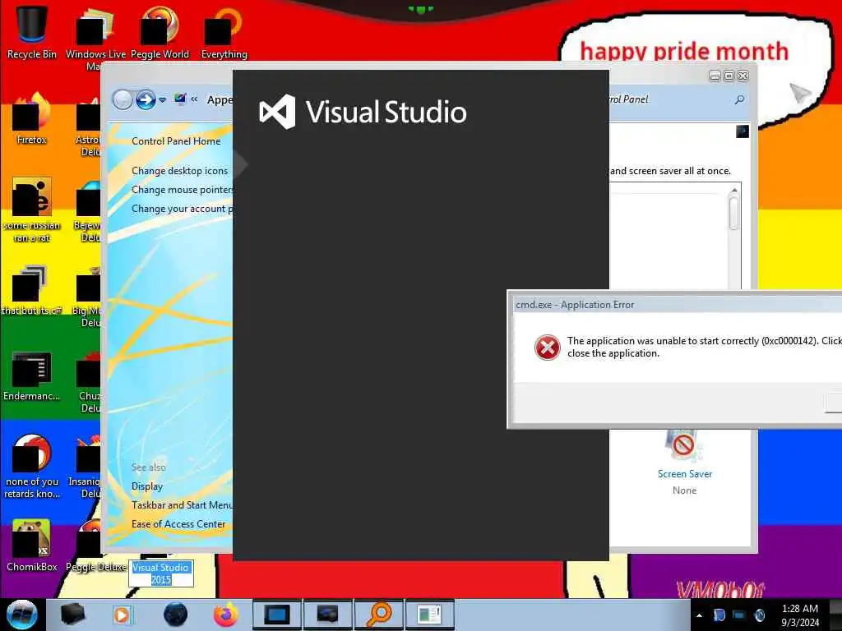Viewport: 842px width, 631px height.
Task: Click the Screen Saver text link
Action: pos(685,474)
